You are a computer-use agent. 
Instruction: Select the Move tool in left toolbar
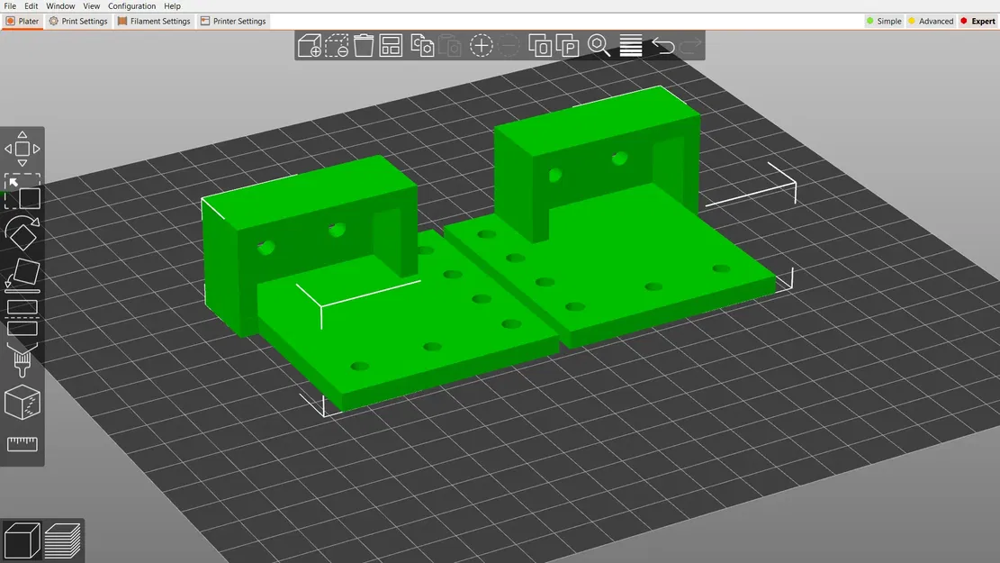pyautogui.click(x=23, y=148)
